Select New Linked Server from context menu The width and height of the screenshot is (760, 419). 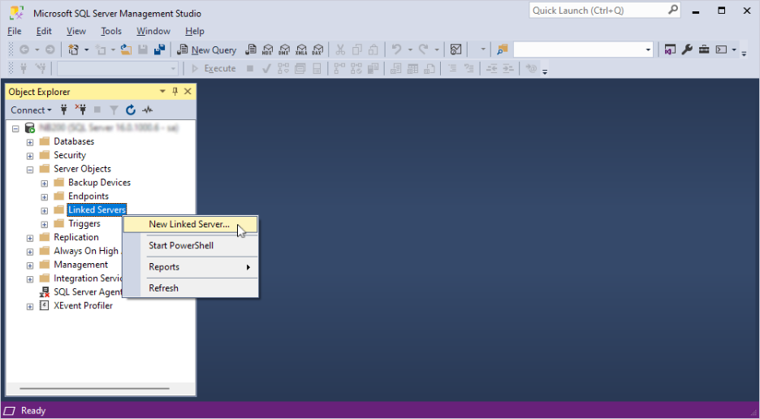[x=189, y=224]
